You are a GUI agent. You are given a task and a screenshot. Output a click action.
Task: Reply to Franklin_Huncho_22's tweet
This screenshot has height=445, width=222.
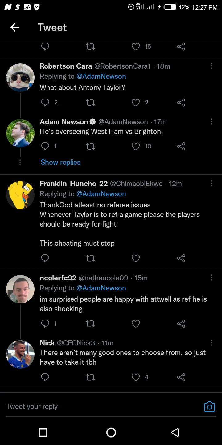pos(45,258)
